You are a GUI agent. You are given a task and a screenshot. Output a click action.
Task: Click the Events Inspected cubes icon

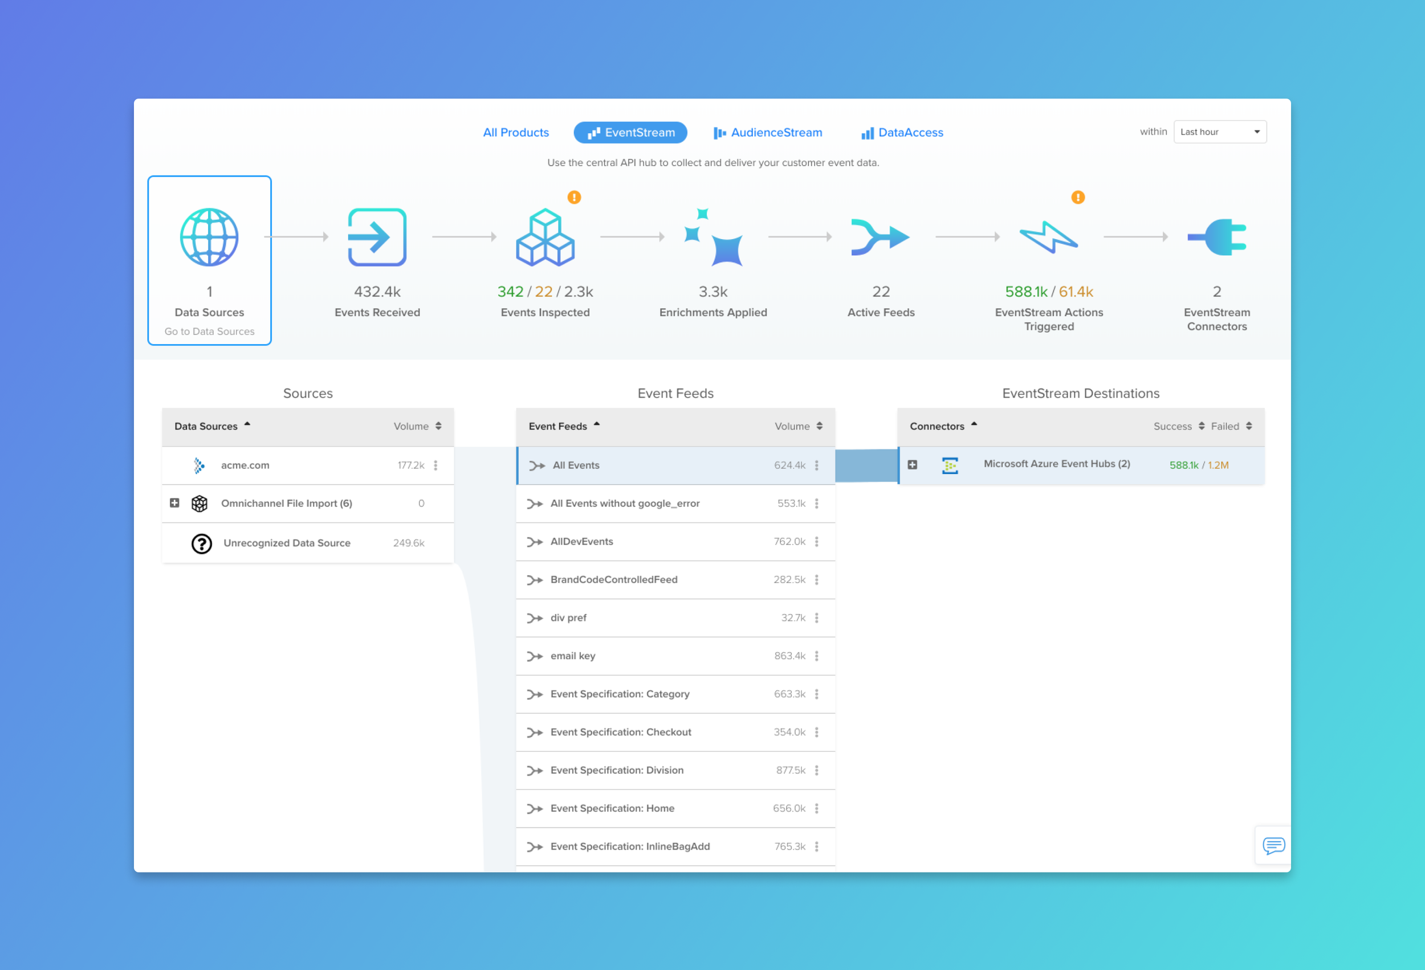(544, 238)
